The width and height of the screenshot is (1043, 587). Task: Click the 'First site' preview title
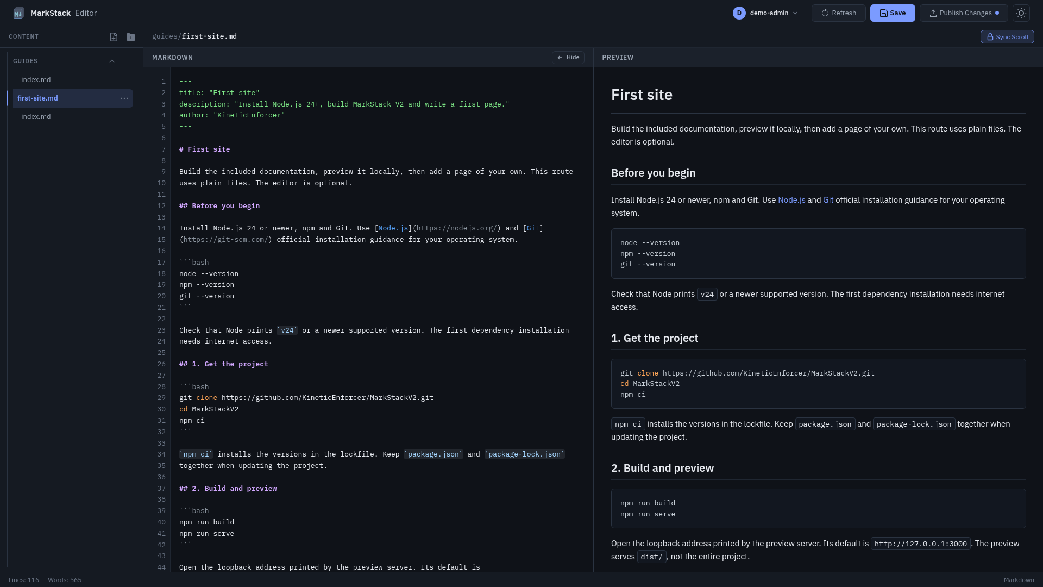(642, 95)
